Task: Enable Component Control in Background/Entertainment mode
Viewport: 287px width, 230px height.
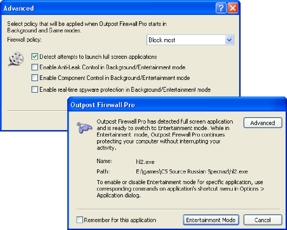Action: (35, 78)
